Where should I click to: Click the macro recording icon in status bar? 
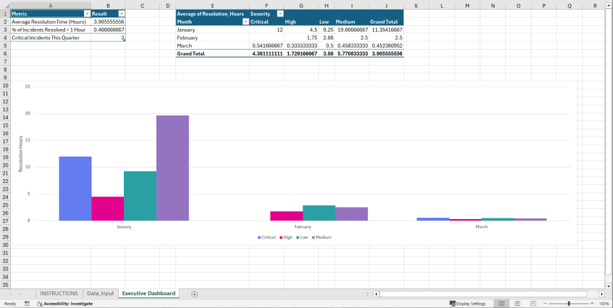(x=27, y=303)
